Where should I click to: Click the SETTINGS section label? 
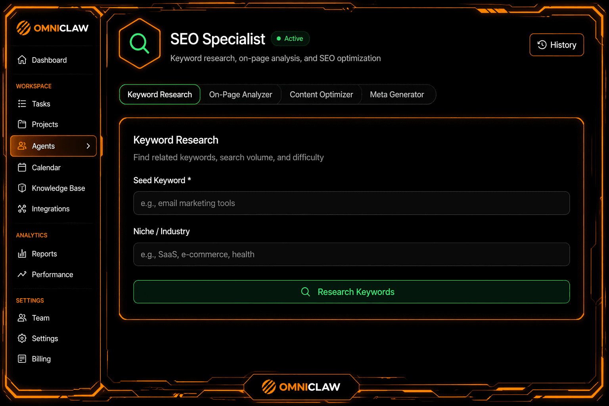pos(30,301)
